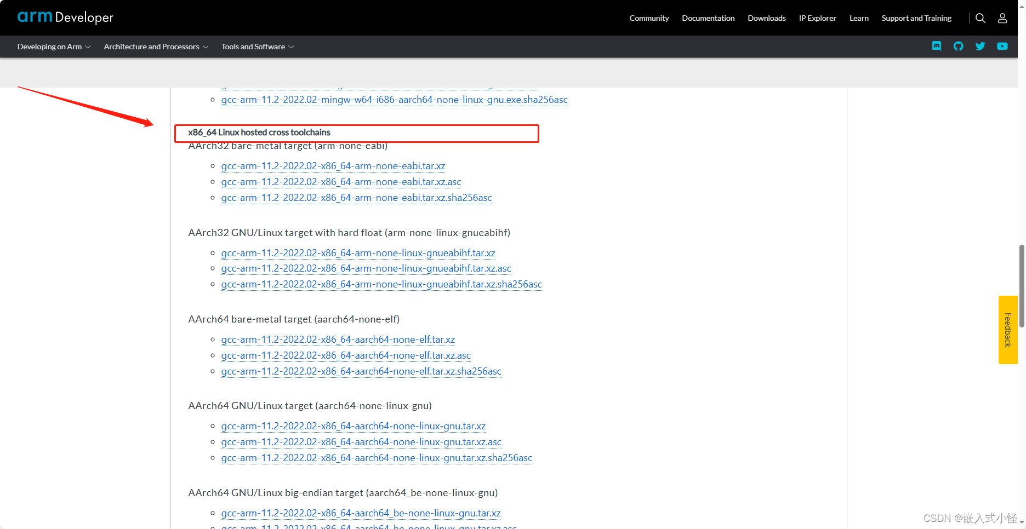
Task: Open the Downloads menu item
Action: 767,18
